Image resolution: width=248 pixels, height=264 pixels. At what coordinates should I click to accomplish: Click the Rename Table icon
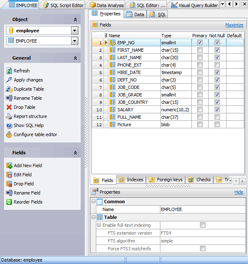click(x=9, y=98)
